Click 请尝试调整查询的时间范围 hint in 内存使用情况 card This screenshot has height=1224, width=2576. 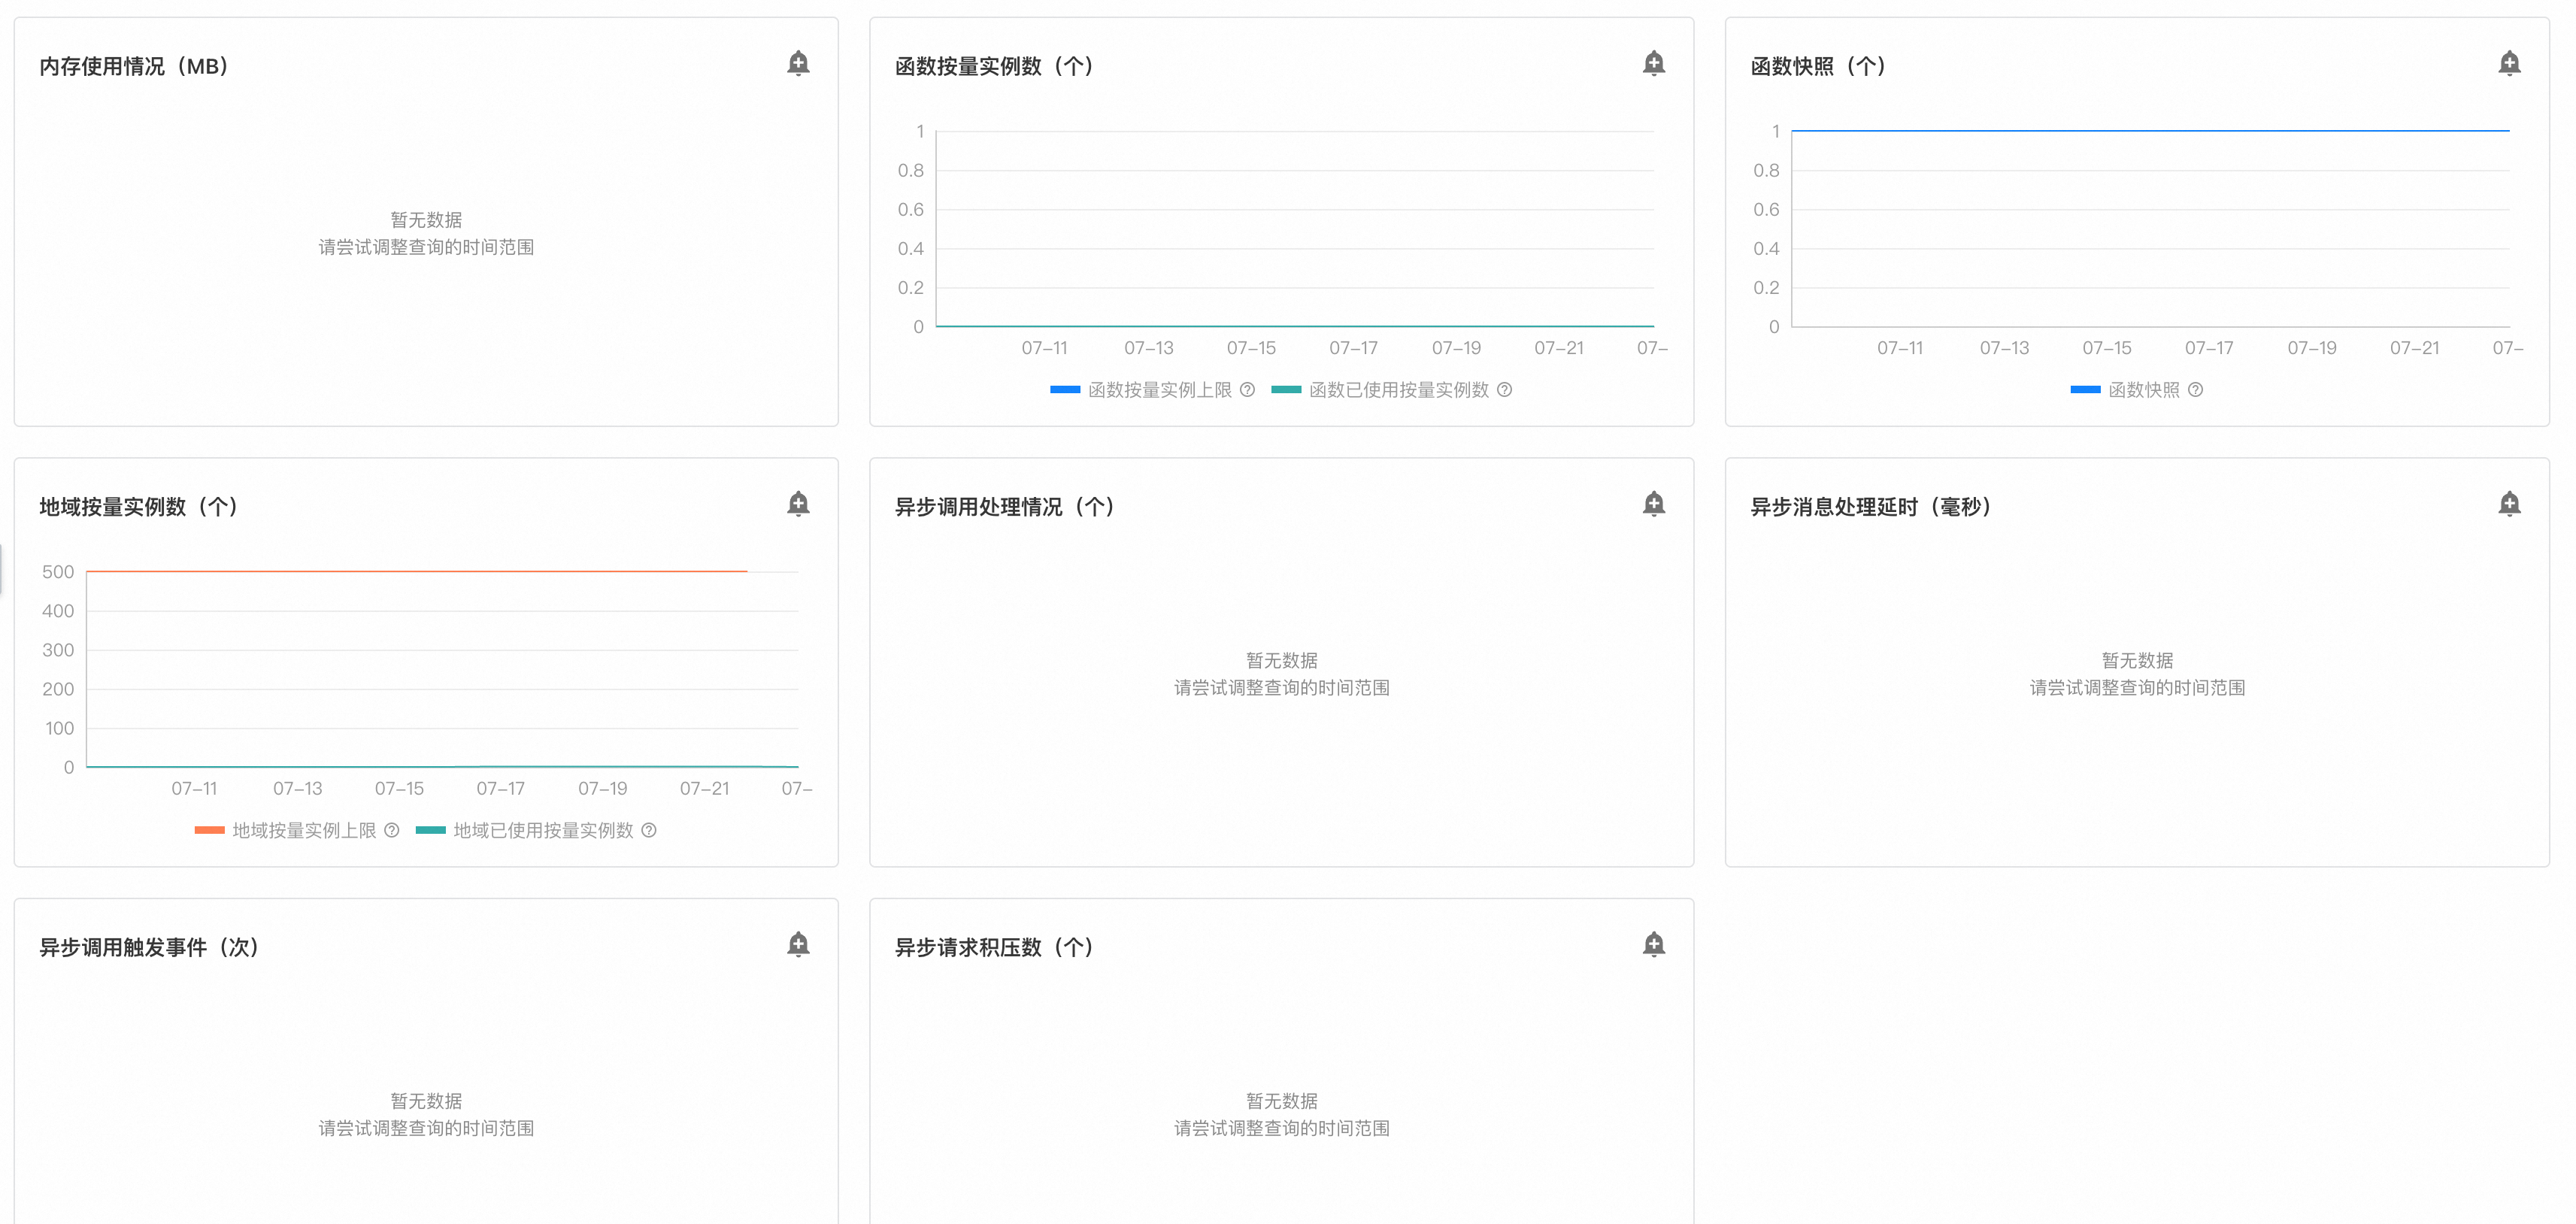click(x=426, y=247)
